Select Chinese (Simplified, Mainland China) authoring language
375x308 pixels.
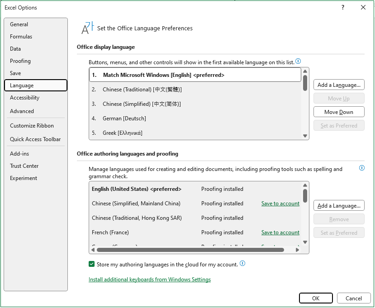(x=195, y=204)
